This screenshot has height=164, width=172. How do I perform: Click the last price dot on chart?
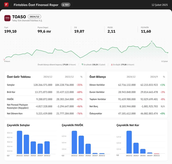pos(168,53)
